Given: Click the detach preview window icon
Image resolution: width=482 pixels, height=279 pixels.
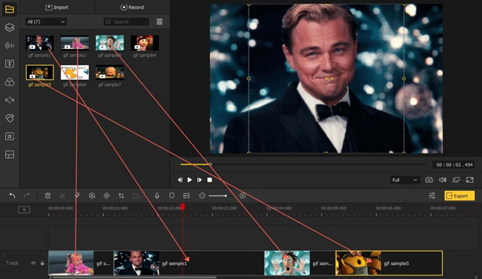Looking at the screenshot, I should (456, 180).
